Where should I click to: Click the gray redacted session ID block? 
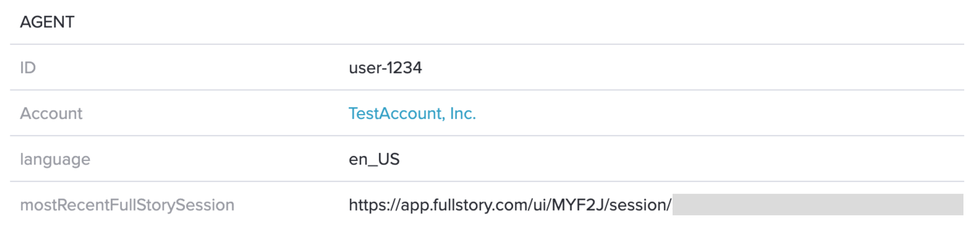coord(818,205)
